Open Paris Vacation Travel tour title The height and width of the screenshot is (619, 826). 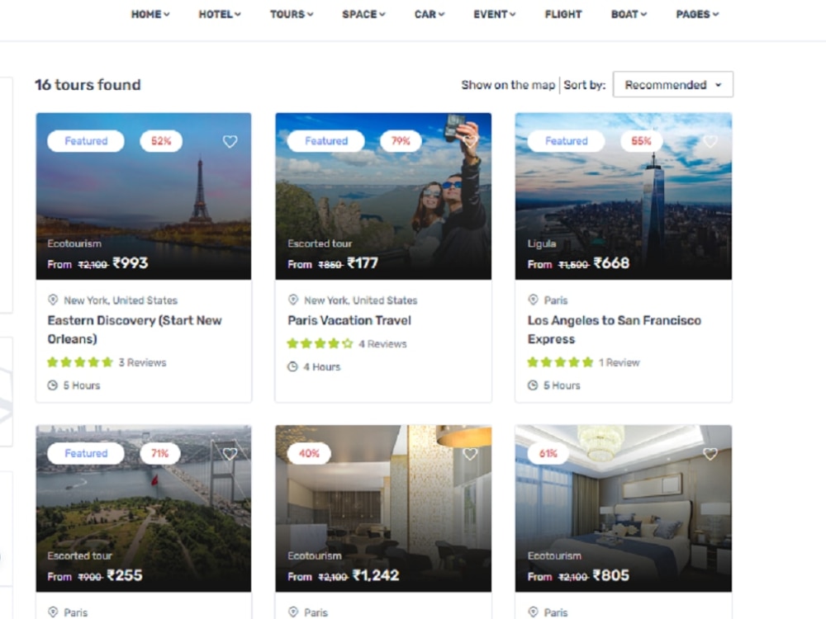[349, 320]
